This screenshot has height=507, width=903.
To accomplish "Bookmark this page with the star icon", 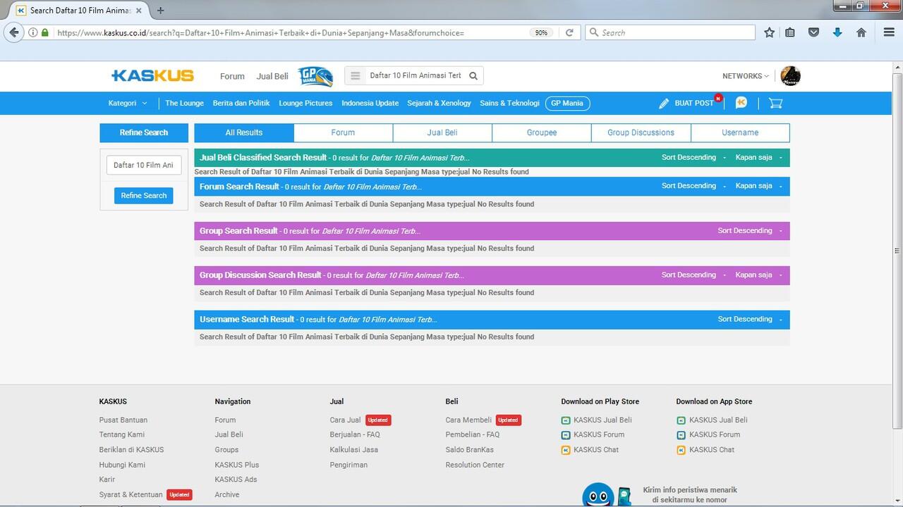I will point(769,32).
